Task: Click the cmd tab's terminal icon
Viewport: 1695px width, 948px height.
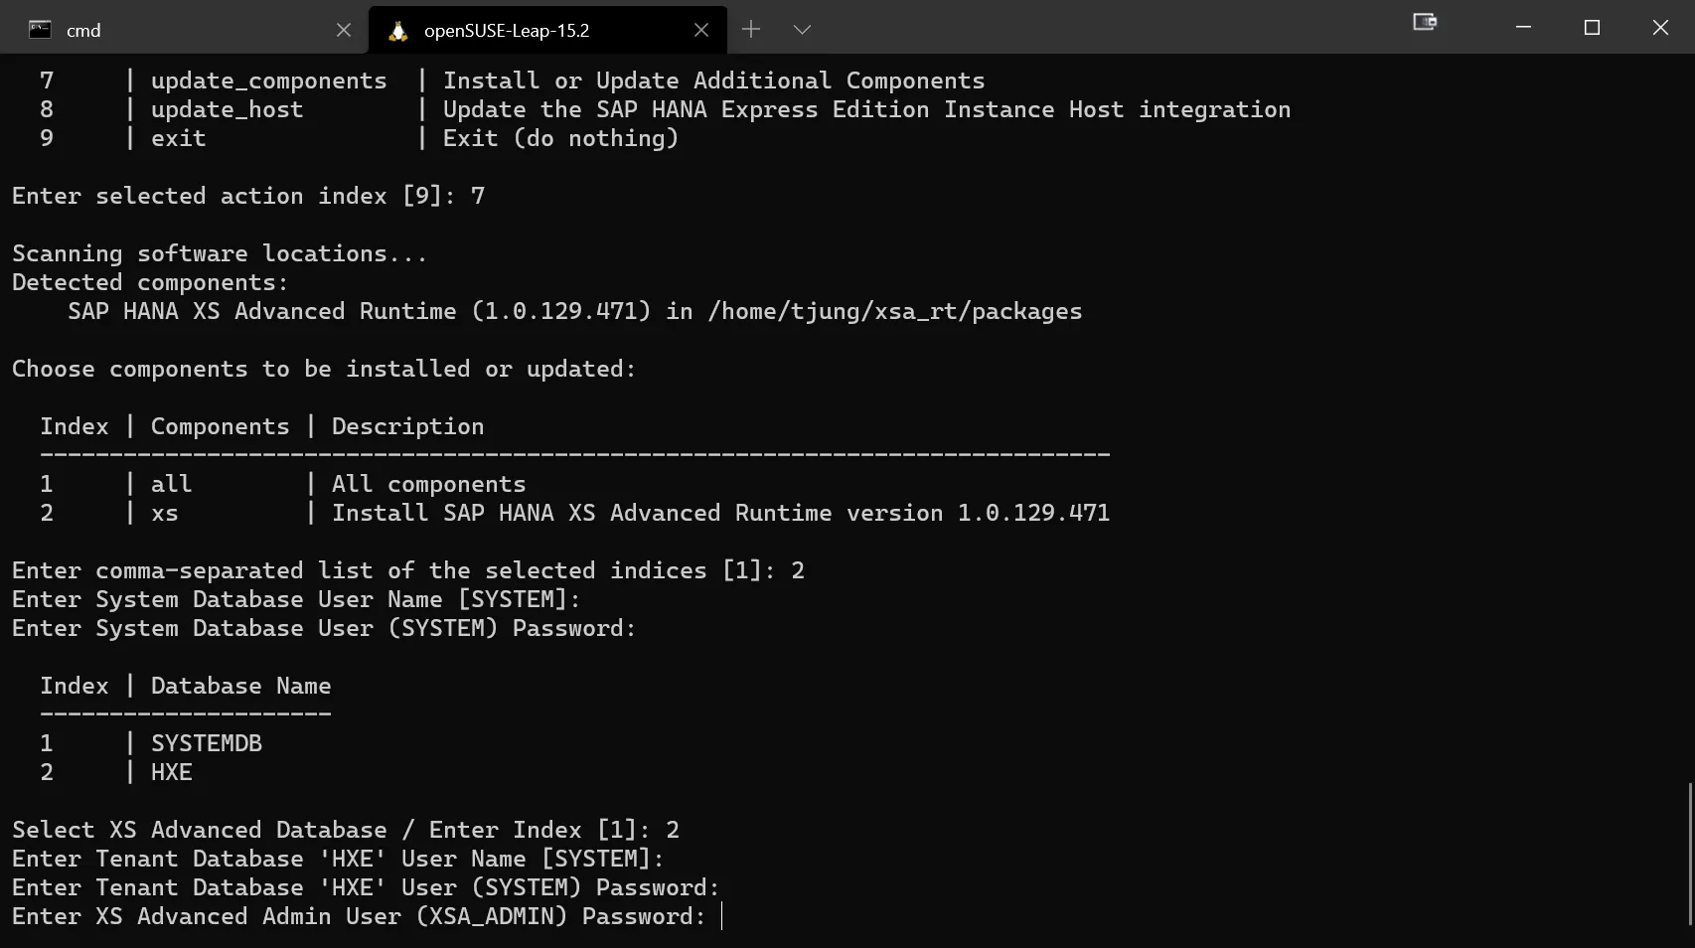Action: tap(40, 30)
